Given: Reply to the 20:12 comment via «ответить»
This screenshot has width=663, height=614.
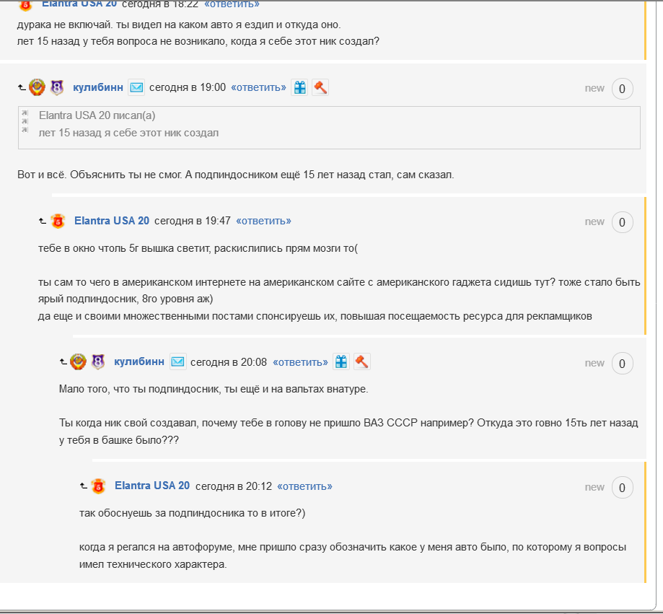Looking at the screenshot, I should pos(304,486).
